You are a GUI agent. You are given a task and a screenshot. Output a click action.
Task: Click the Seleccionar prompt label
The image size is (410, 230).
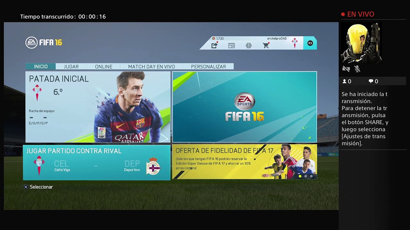pos(41,187)
